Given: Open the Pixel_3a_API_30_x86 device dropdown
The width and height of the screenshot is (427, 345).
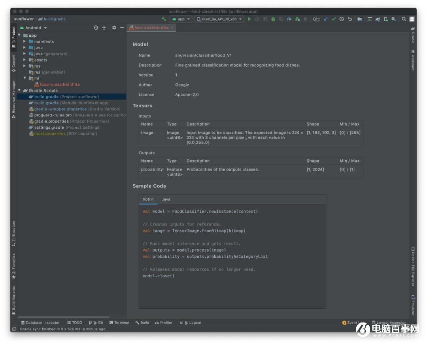Looking at the screenshot, I should 219,19.
